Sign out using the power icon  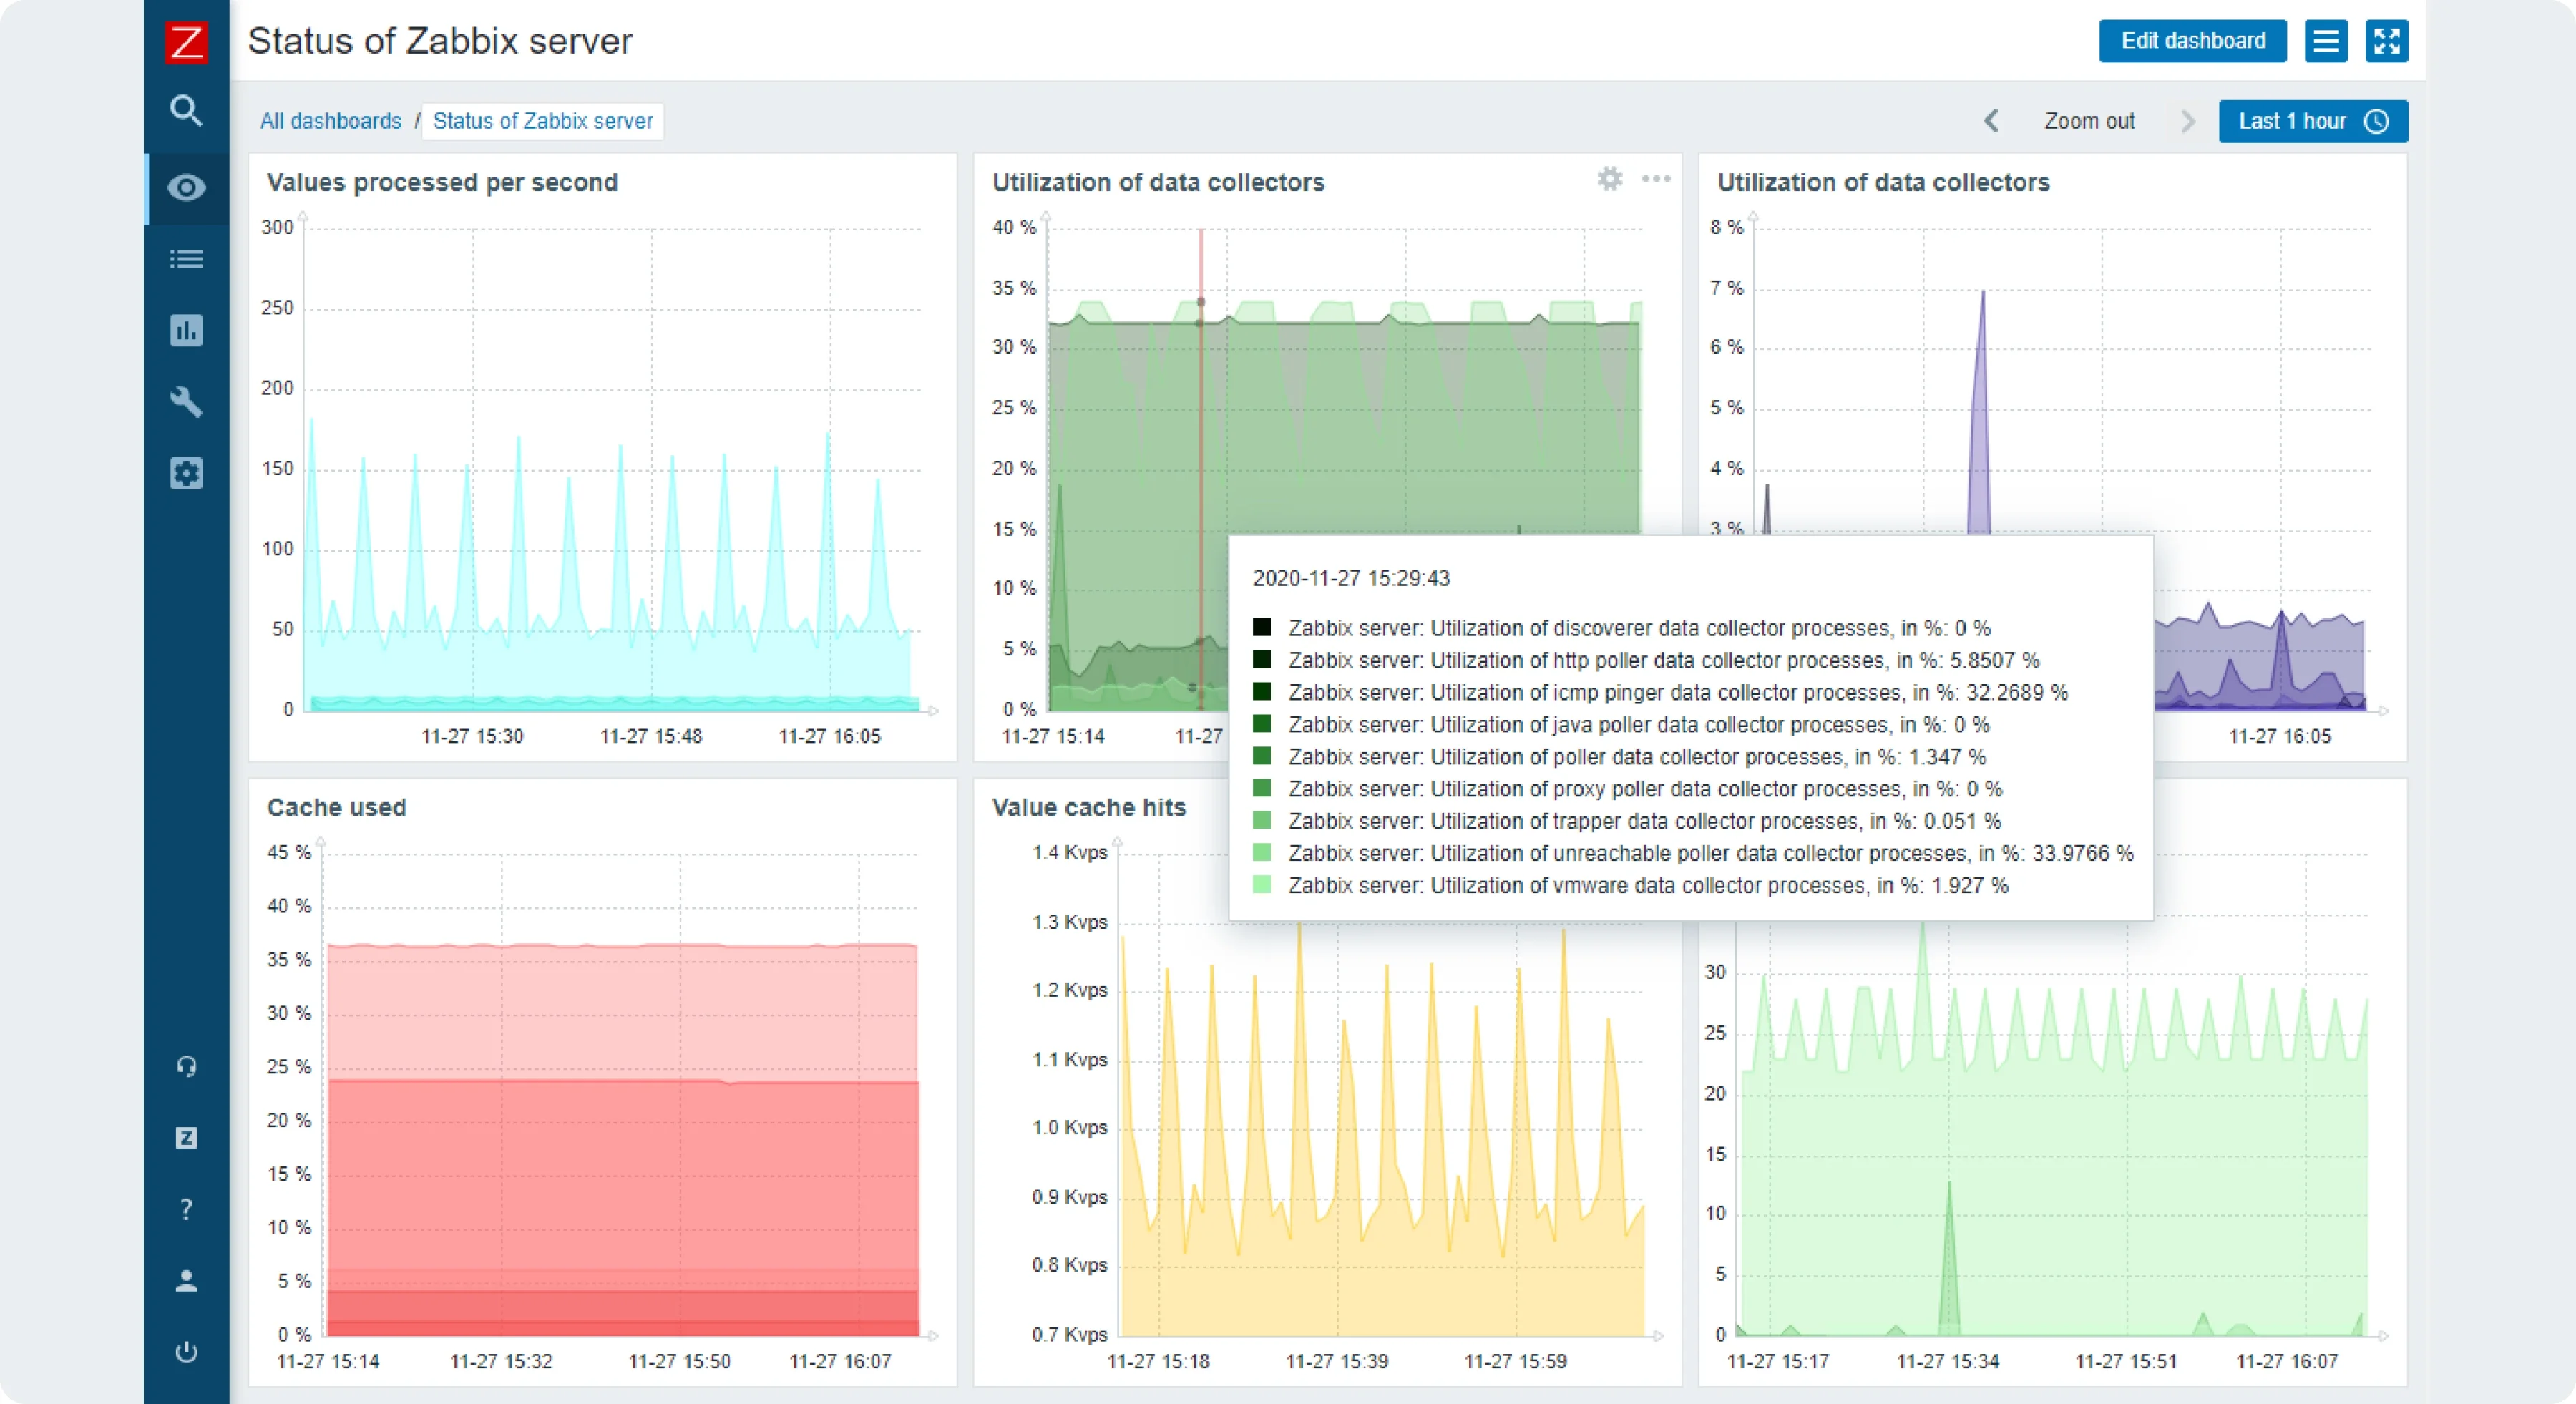186,1352
